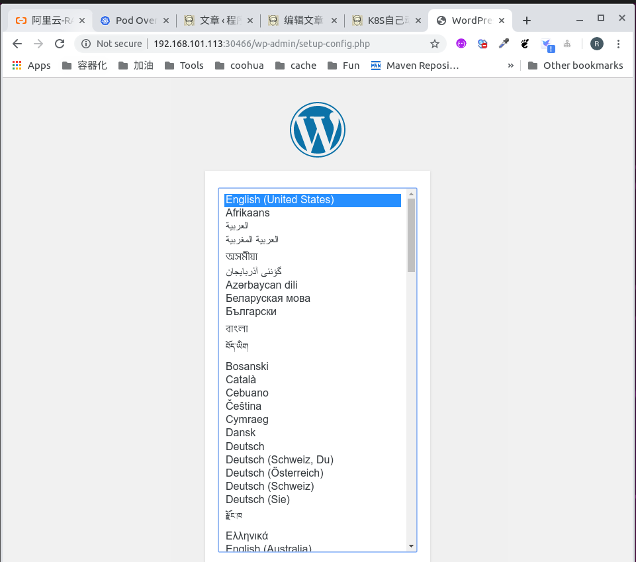The height and width of the screenshot is (562, 636).
Task: Expand the 容器化 bookmark folder
Action: click(84, 66)
